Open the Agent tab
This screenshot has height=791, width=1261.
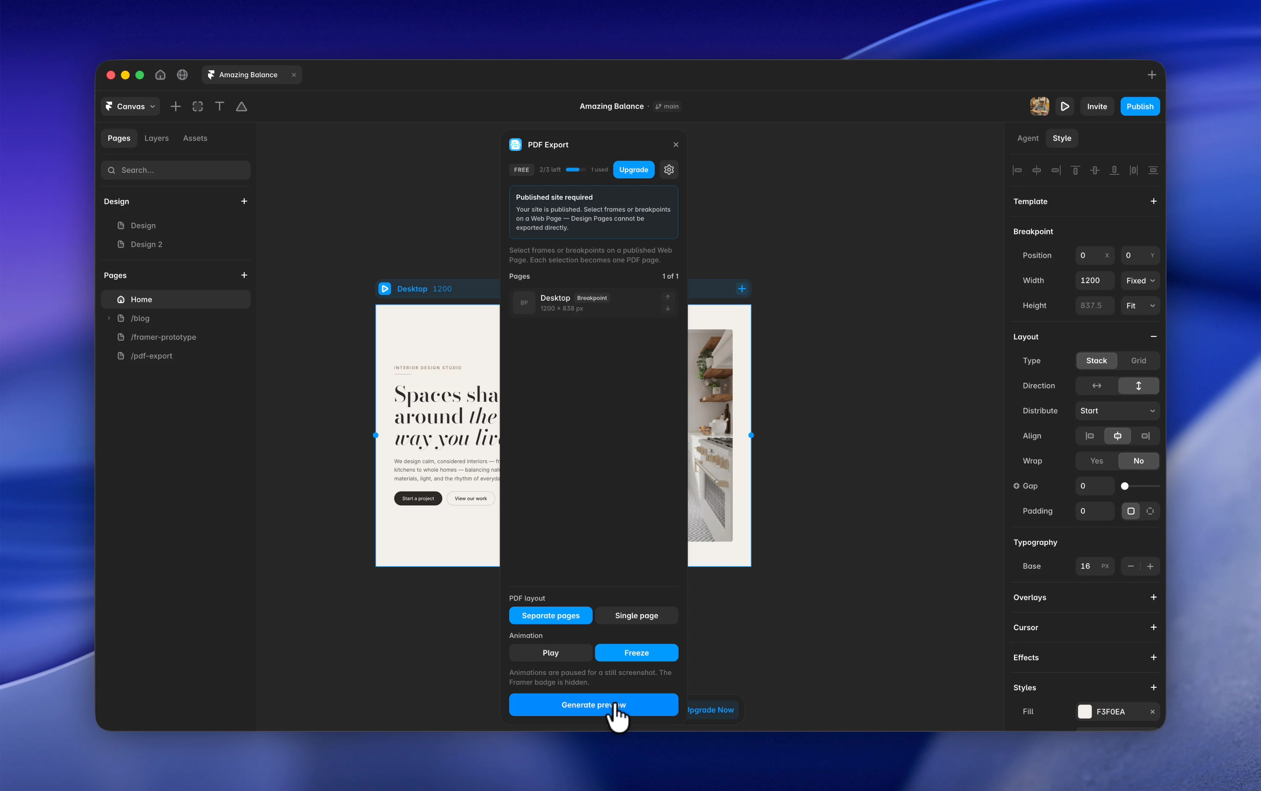(x=1028, y=138)
